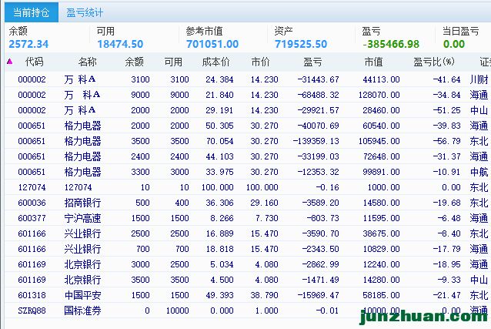Select the 国标准券 name cell
The image size is (491, 329).
[82, 311]
